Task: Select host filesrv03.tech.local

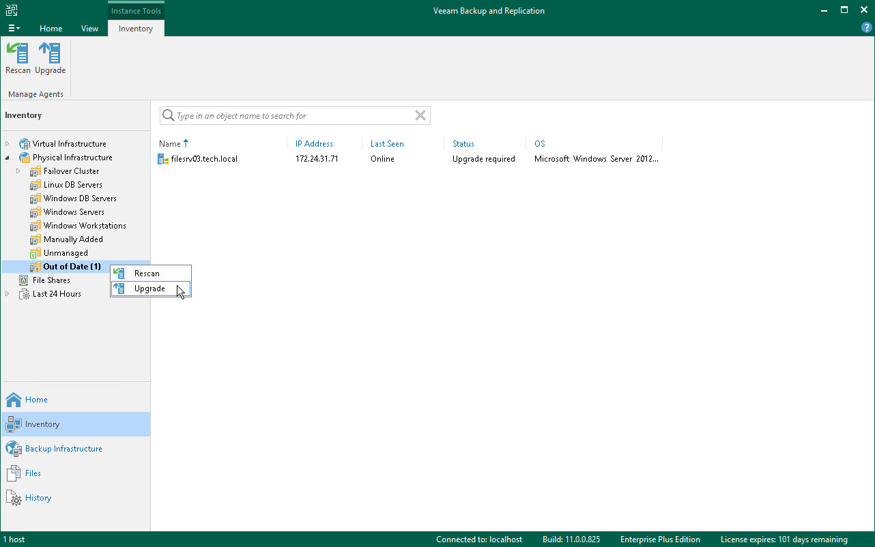Action: (x=204, y=159)
